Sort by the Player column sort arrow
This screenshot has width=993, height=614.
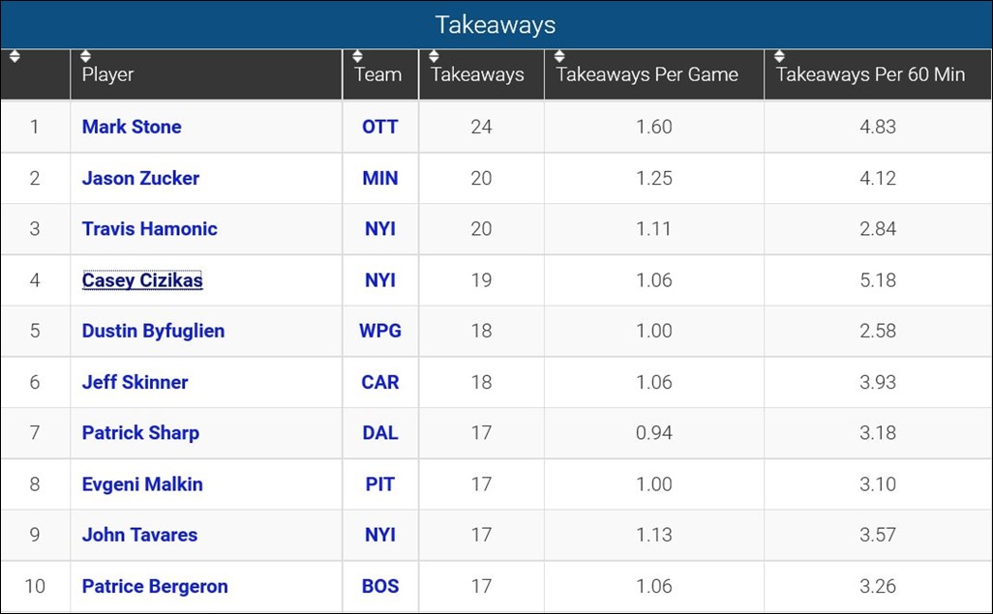pos(86,56)
